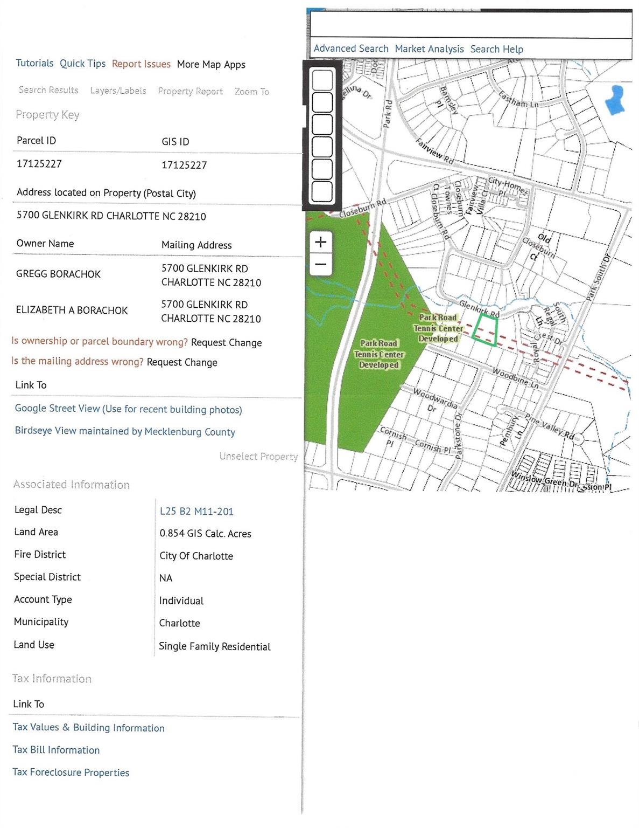Image resolution: width=639 pixels, height=828 pixels.
Task: Open Market Analysis
Action: [x=429, y=49]
